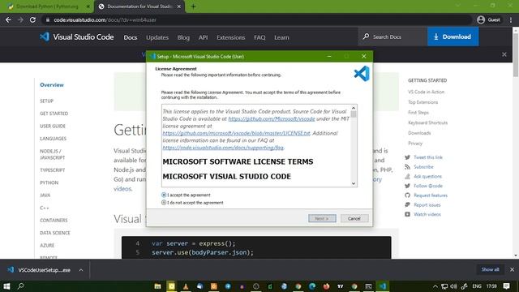The image size is (519, 292).
Task: Open File Explorer from the taskbar
Action: coord(157,286)
